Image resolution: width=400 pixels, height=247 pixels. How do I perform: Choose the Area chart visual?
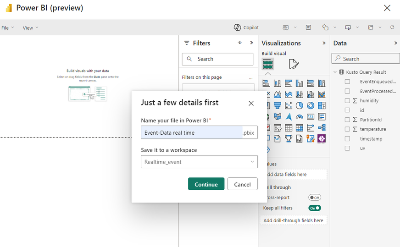(278, 94)
